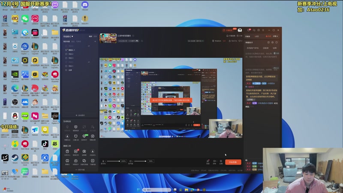
Task: Select the 文本 1 source row
Action: point(80,66)
